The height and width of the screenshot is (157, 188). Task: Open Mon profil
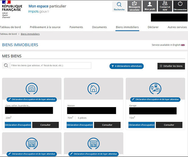150,6
